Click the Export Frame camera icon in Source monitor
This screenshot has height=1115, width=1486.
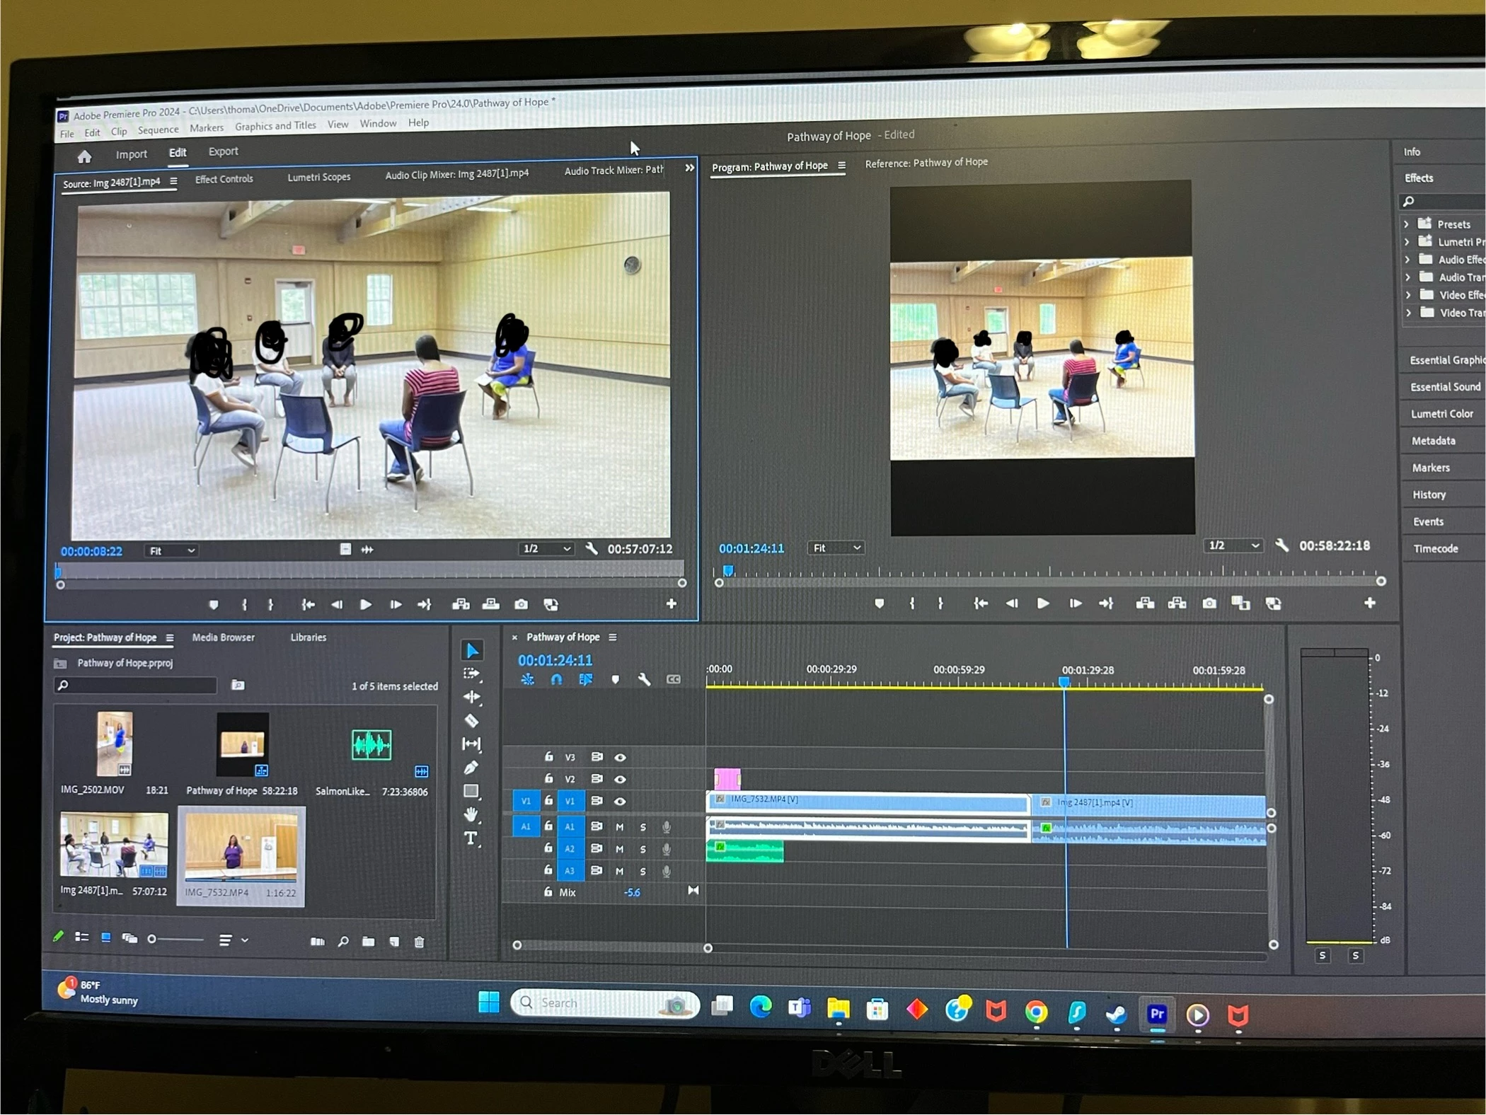click(x=522, y=604)
